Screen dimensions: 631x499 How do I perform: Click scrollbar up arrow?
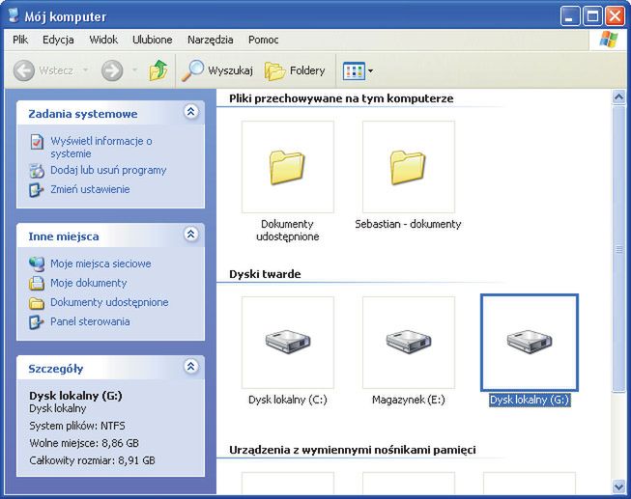[x=619, y=97]
